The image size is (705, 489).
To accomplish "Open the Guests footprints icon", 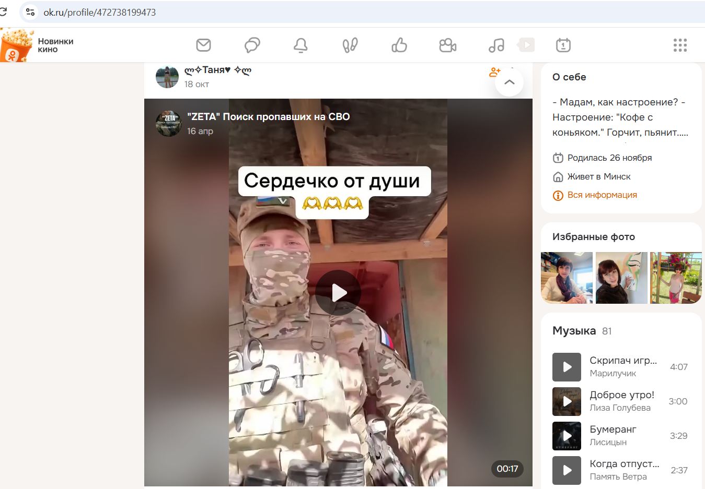I will point(350,45).
